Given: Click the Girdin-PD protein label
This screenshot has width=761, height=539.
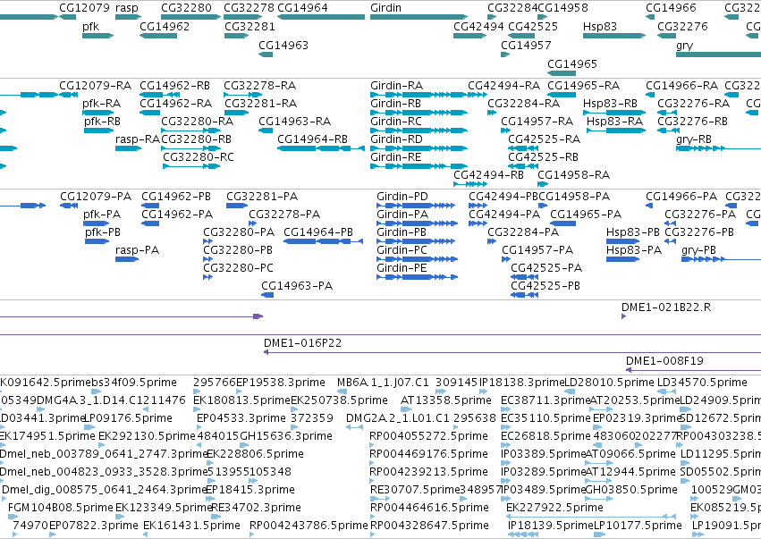Looking at the screenshot, I should (402, 197).
